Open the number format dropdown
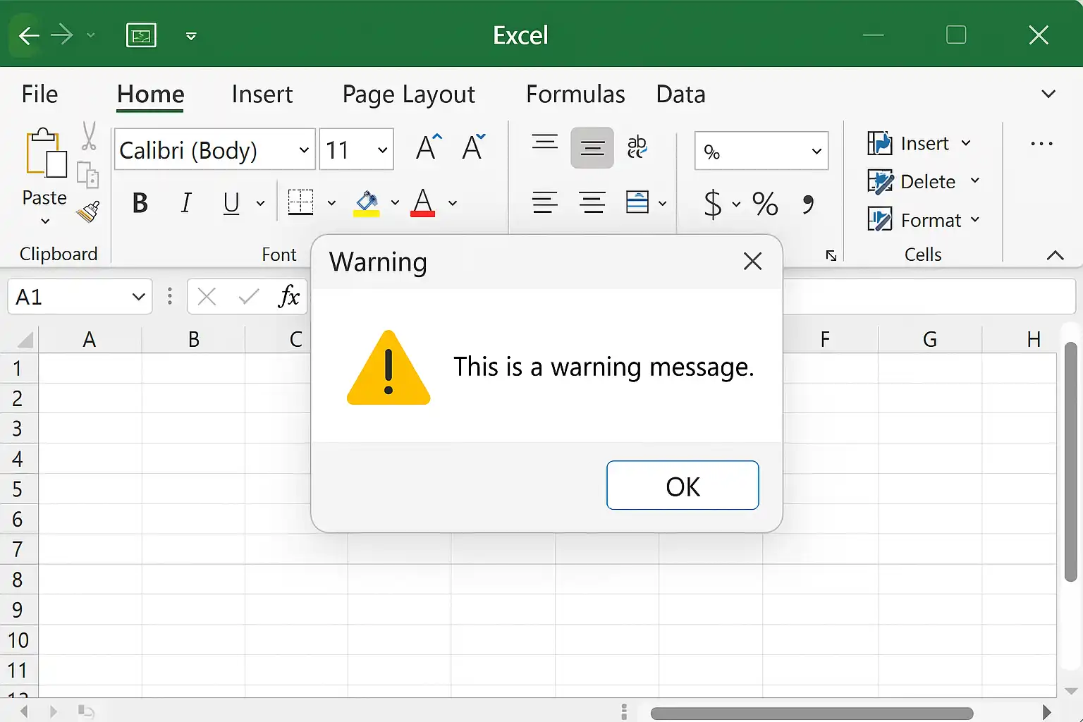1083x722 pixels. [x=761, y=151]
